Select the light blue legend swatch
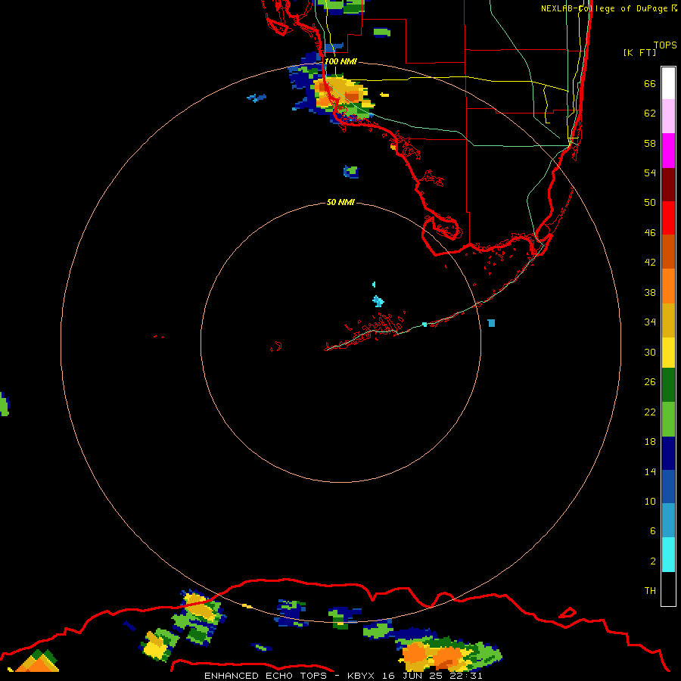The image size is (681, 681). pyautogui.click(x=668, y=521)
